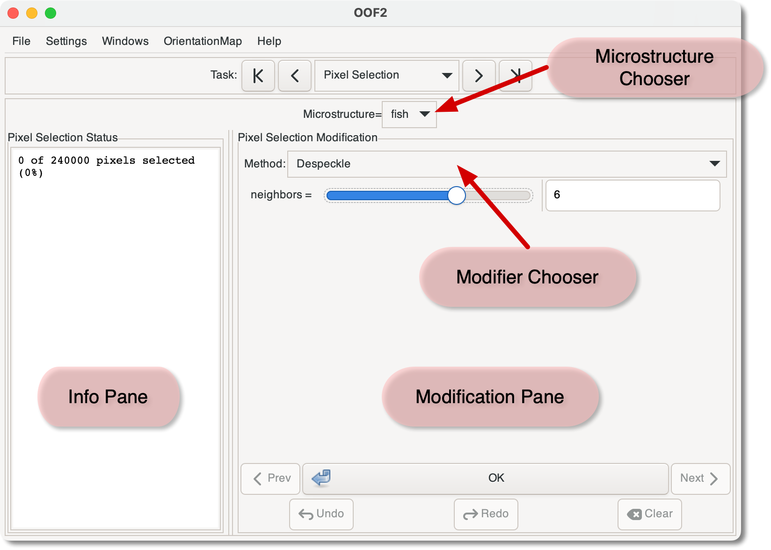Clear the pixel selection
Viewport: 771px width, 550px height.
click(x=649, y=514)
